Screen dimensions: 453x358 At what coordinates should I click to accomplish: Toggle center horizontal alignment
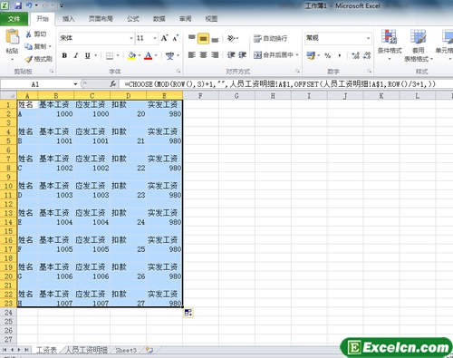pos(203,55)
